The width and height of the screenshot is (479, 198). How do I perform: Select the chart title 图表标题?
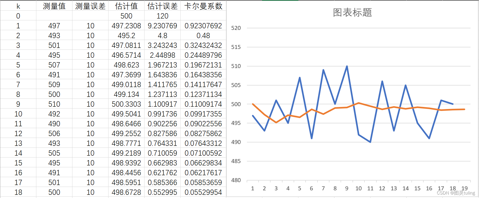pos(352,12)
